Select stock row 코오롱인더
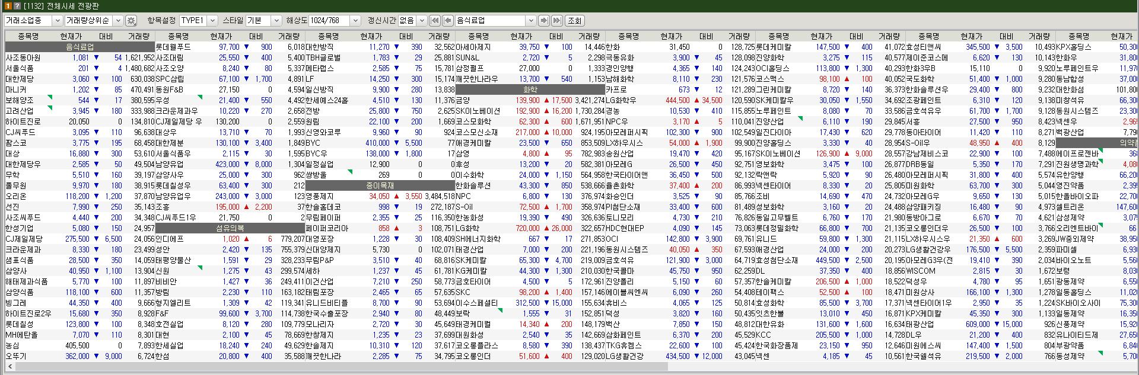The width and height of the screenshot is (1139, 375). pos(530,356)
